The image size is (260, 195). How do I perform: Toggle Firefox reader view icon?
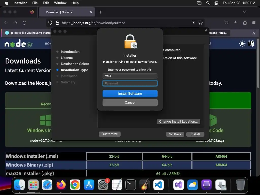193,23
